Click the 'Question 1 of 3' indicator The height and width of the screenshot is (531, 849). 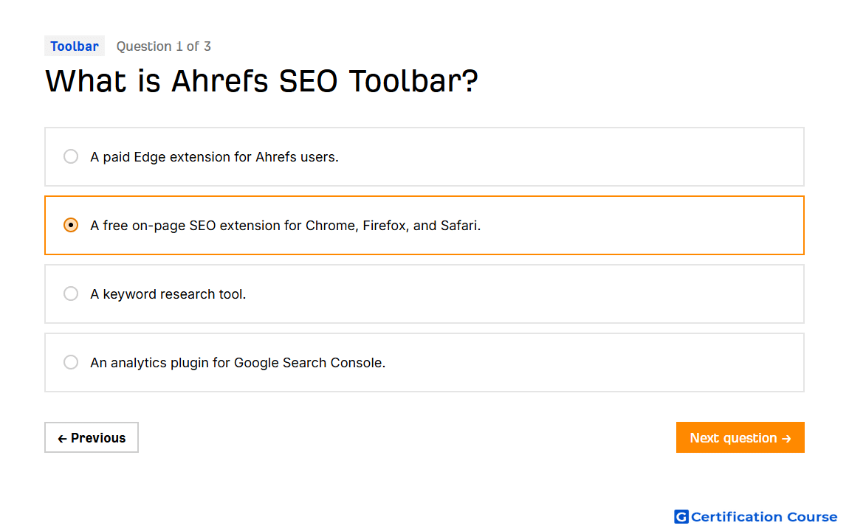(x=163, y=46)
